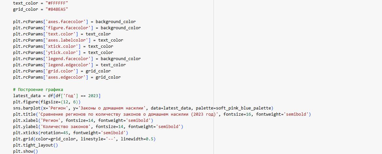Click the plt.show() line
The width and height of the screenshot is (382, 154).
(x=25, y=151)
